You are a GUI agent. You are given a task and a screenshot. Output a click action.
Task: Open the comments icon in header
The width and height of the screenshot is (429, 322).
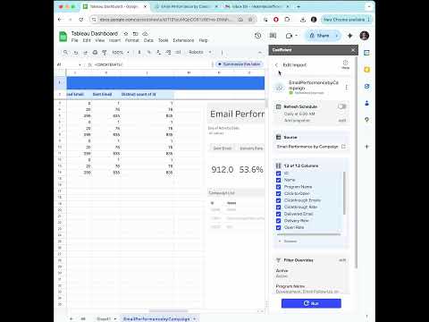pyautogui.click(x=273, y=36)
